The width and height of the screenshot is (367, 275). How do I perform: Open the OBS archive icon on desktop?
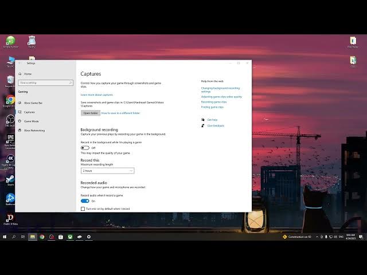pos(353,62)
